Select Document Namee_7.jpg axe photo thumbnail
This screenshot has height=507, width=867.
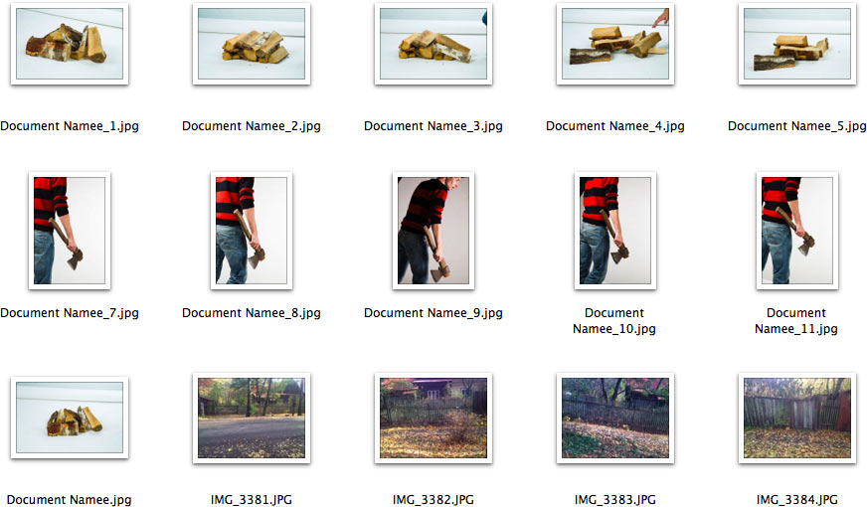pos(70,231)
